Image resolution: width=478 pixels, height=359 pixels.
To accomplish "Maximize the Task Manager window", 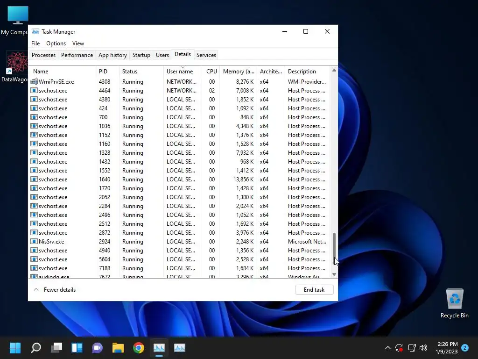I will click(306, 31).
